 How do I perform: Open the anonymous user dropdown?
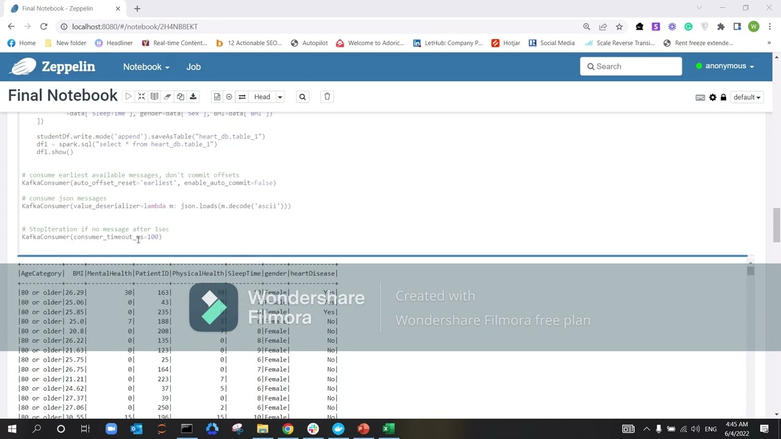tap(725, 66)
